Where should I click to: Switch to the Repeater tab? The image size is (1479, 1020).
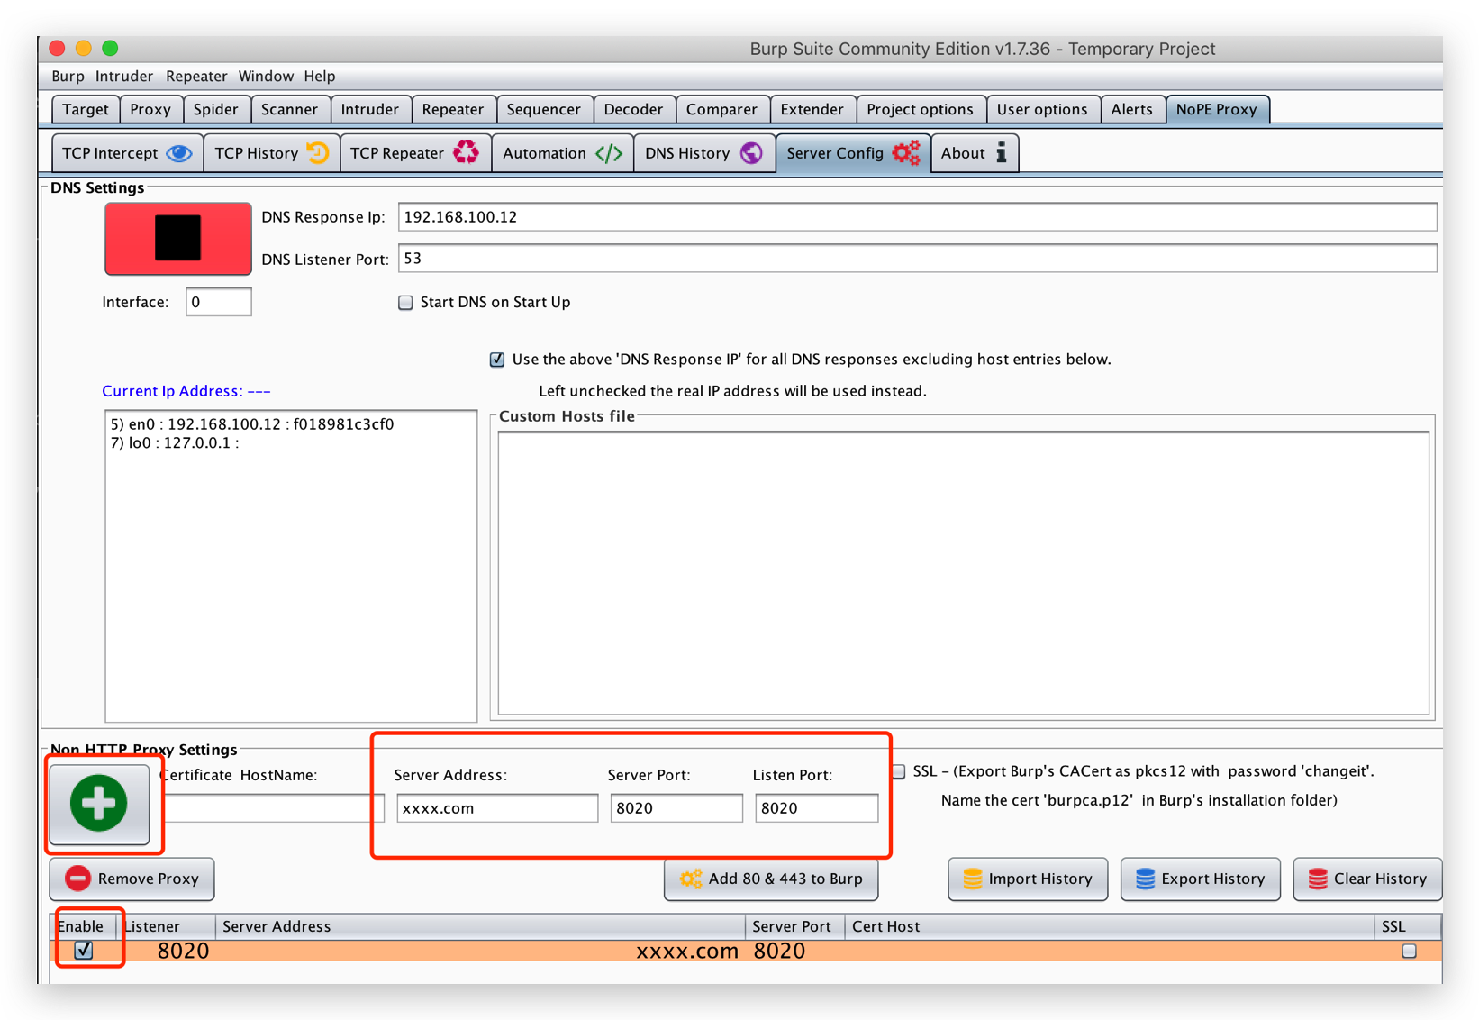[453, 109]
